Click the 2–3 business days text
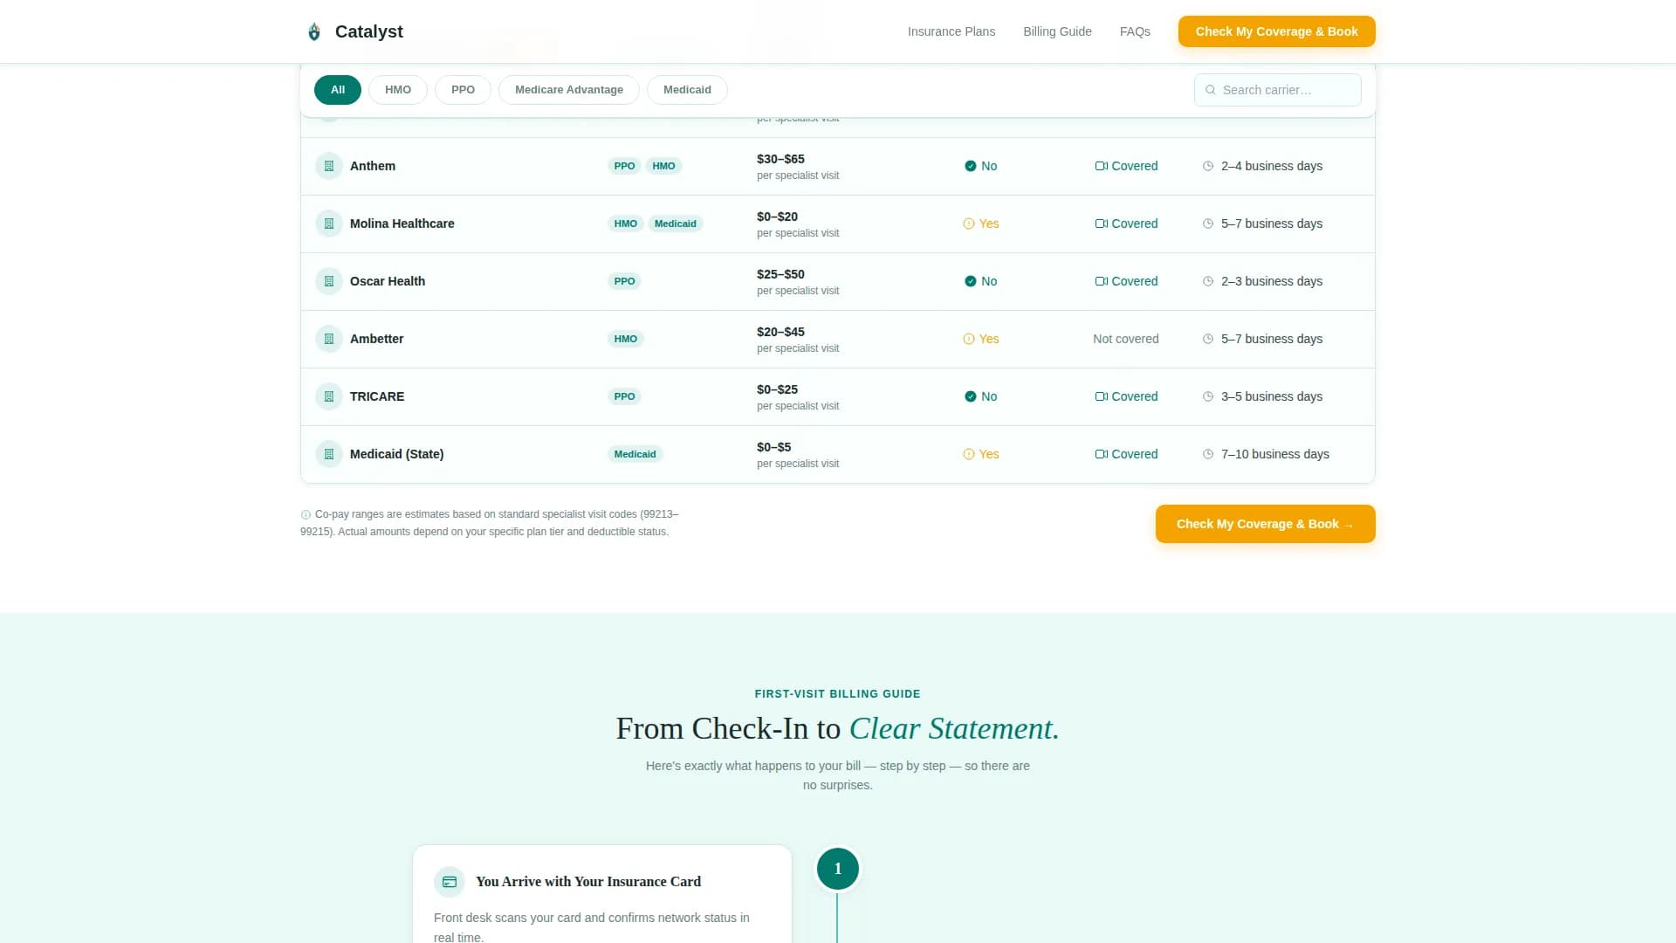Screen dimensions: 1676x943 click(1271, 281)
